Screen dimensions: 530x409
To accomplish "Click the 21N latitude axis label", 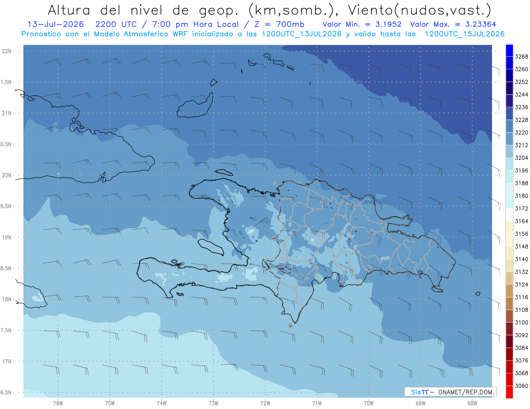I will (x=7, y=113).
